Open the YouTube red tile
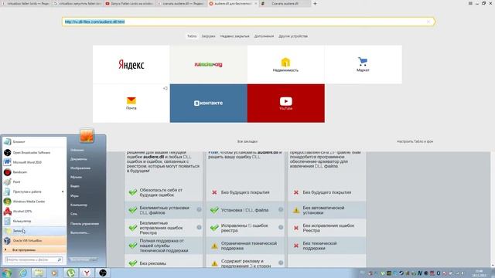 pos(285,103)
